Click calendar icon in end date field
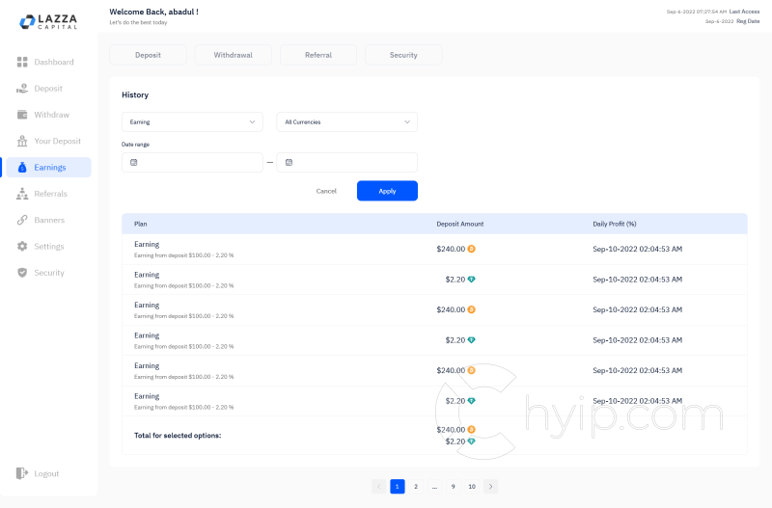 click(x=289, y=162)
